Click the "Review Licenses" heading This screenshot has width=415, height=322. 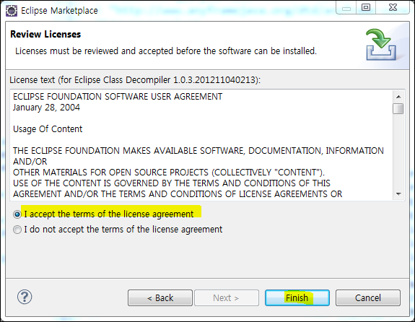[45, 35]
